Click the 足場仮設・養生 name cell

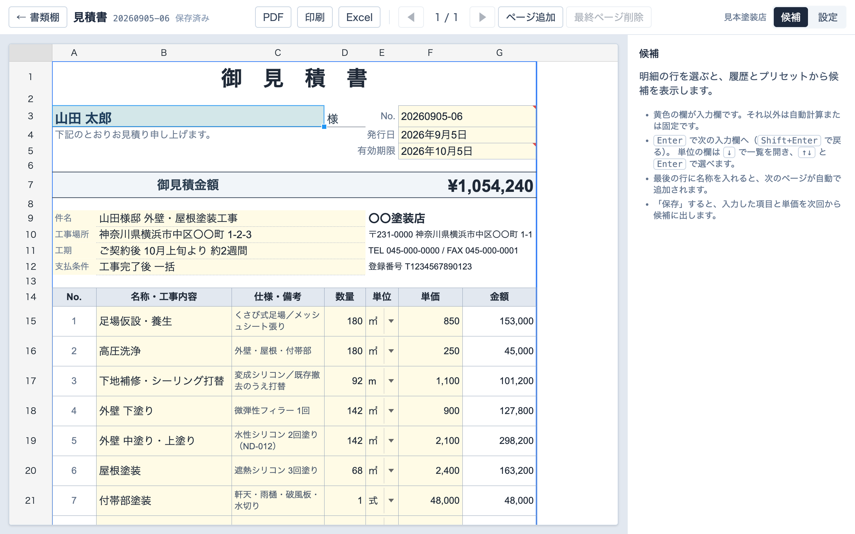(164, 321)
